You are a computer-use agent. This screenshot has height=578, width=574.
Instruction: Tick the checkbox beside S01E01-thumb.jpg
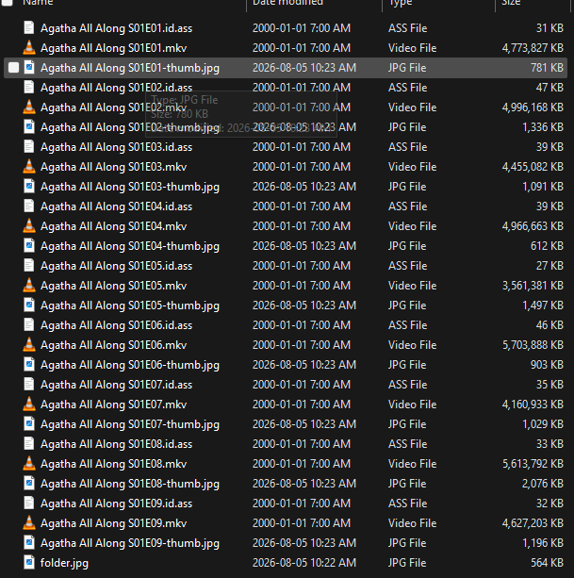point(13,68)
